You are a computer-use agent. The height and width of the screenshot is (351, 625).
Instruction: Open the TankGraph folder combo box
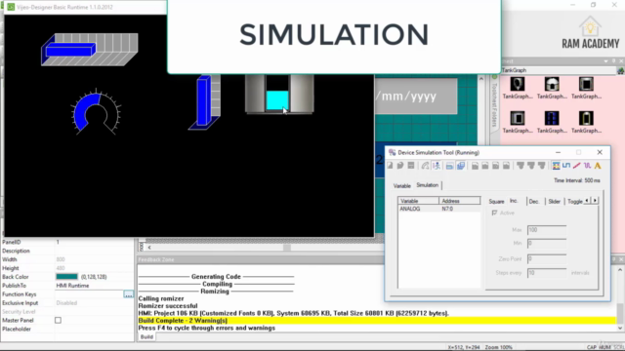click(558, 70)
